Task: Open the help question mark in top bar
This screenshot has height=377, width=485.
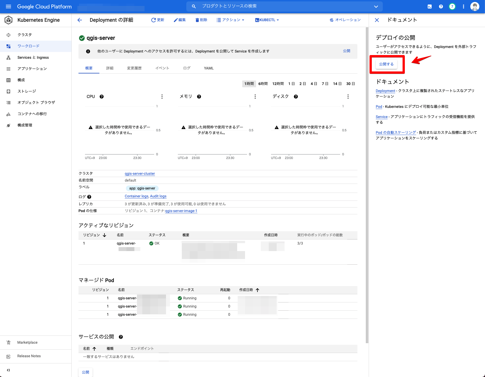Action: 441,6
